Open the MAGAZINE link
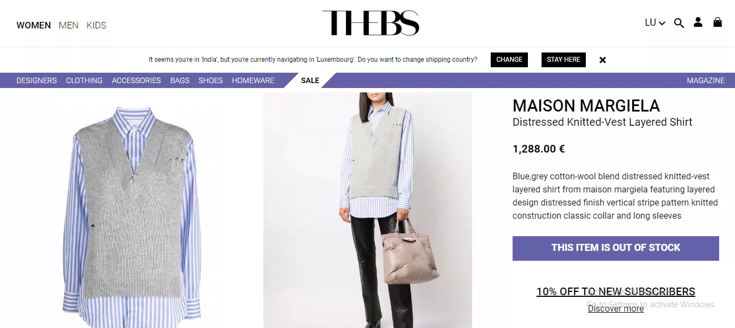This screenshot has width=735, height=328. tap(705, 80)
